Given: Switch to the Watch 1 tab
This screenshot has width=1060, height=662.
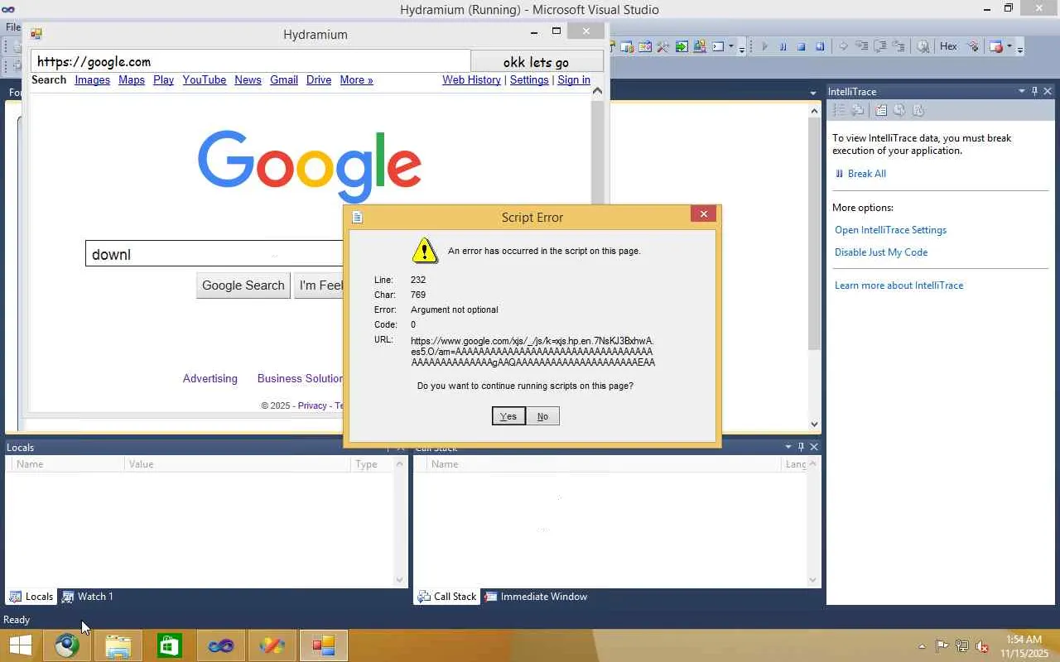Looking at the screenshot, I should point(88,597).
